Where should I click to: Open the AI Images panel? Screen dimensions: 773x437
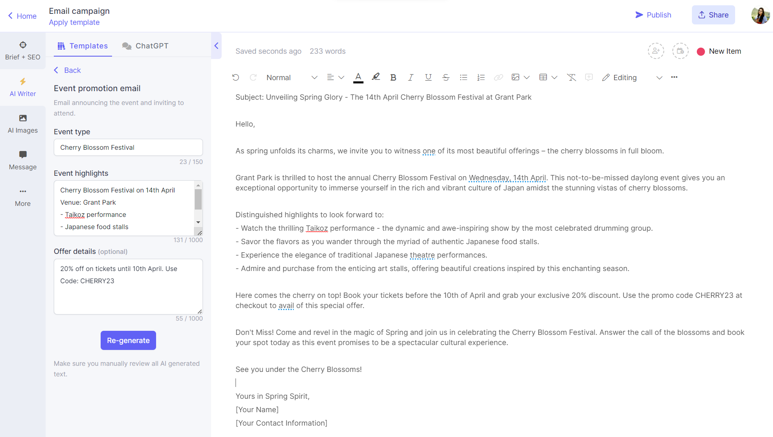coord(23,124)
